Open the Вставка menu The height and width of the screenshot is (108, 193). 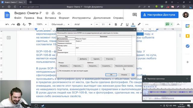[50, 18]
